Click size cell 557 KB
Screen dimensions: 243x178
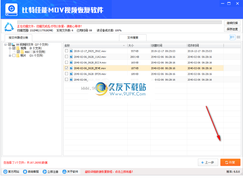point(135,51)
